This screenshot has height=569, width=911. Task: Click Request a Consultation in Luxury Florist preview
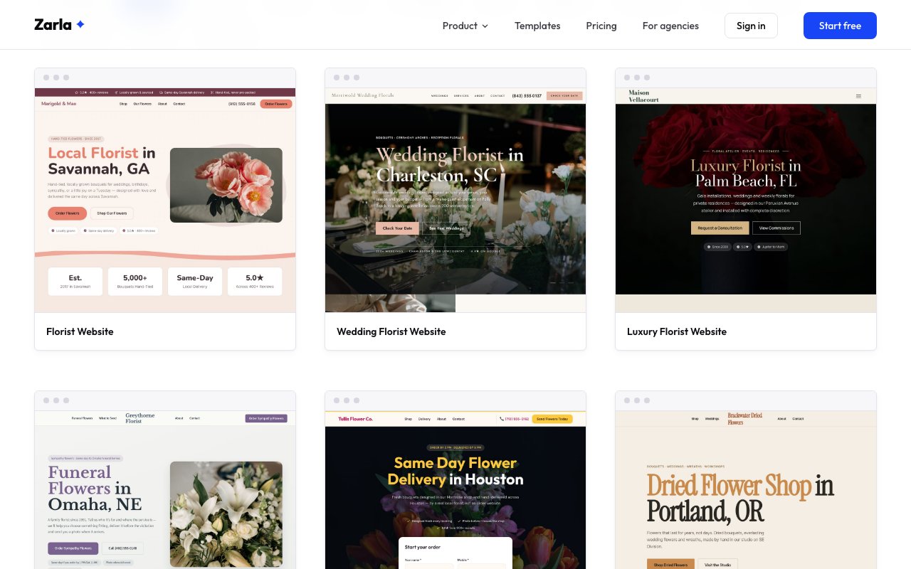720,228
